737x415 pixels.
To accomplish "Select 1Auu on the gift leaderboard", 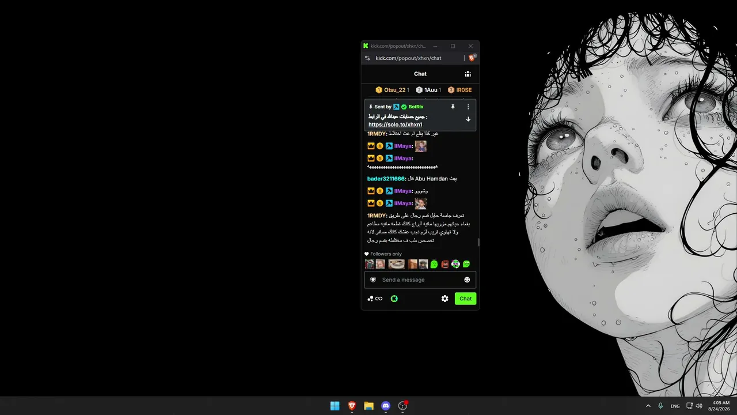I will coord(431,90).
